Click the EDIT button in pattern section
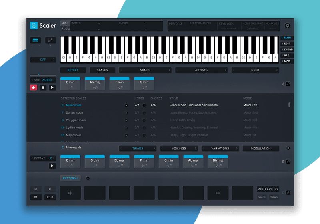The image size is (320, 224). tap(50, 197)
